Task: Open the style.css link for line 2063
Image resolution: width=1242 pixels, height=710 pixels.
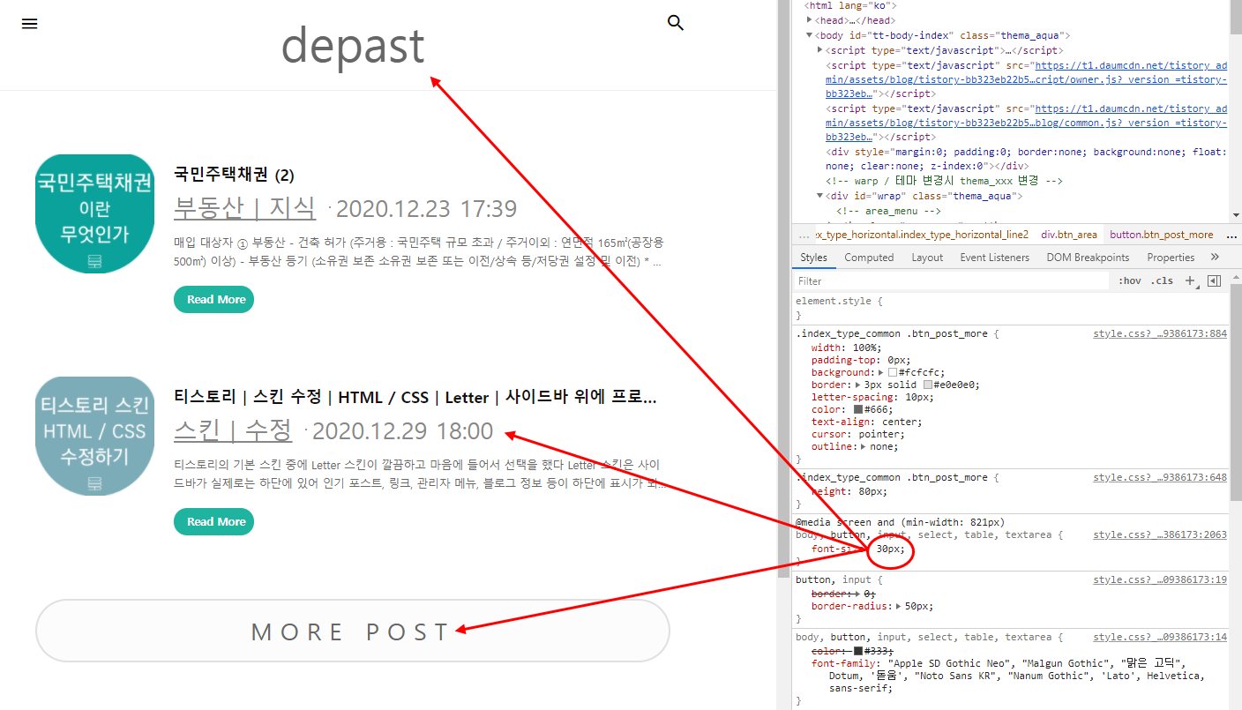Action: 1160,535
